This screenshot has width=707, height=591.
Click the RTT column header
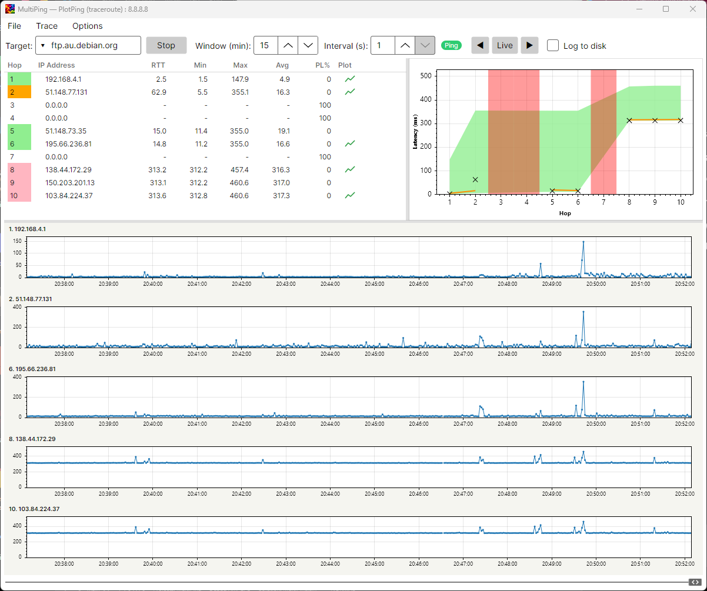pyautogui.click(x=158, y=65)
